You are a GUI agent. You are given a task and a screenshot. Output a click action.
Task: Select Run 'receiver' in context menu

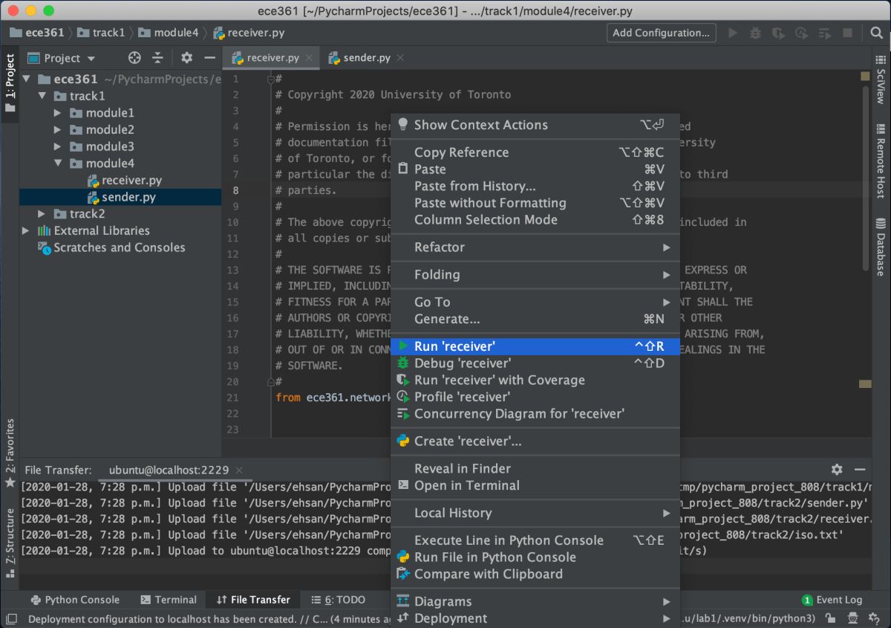pos(535,346)
